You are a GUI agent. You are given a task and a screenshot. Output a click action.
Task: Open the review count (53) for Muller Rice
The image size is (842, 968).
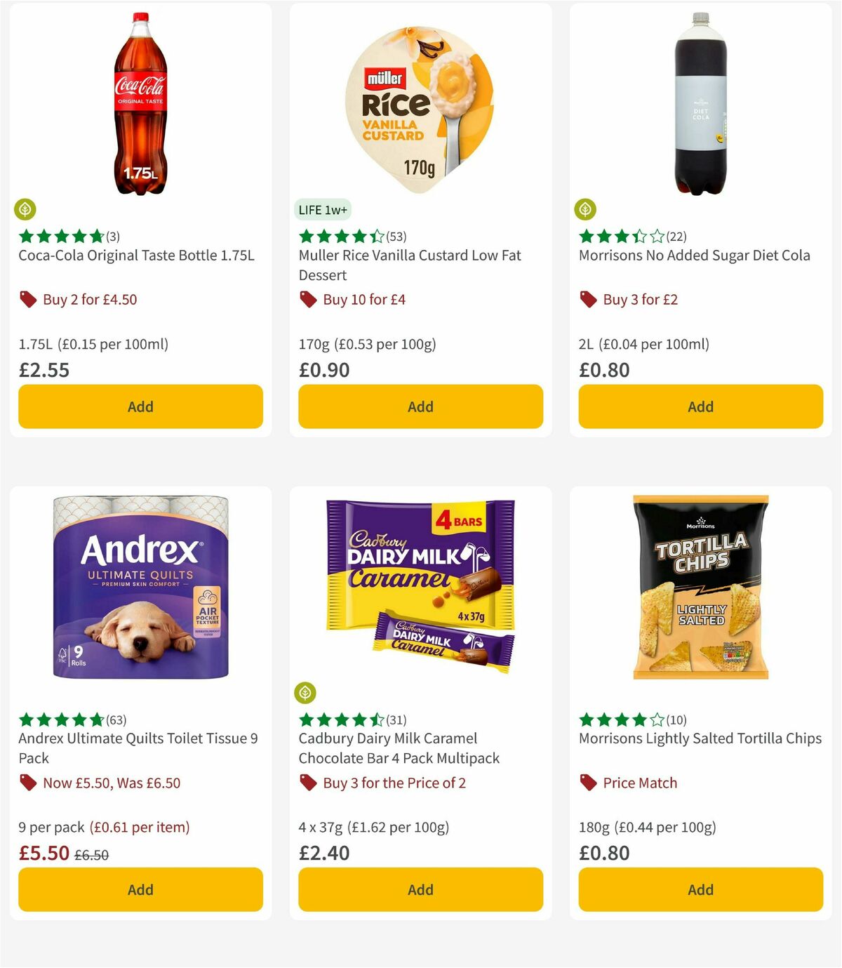pos(398,237)
